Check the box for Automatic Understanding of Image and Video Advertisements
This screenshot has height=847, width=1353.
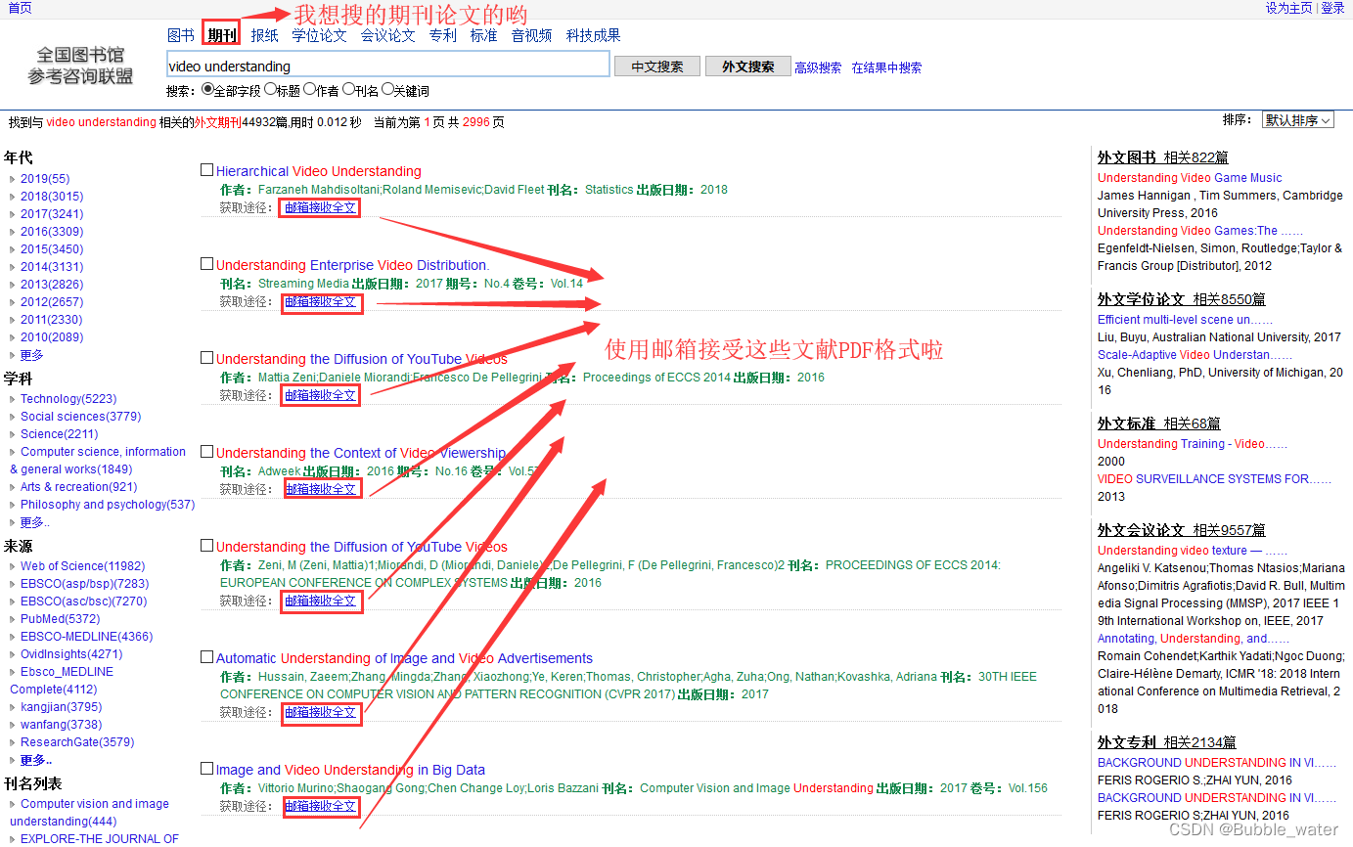206,657
